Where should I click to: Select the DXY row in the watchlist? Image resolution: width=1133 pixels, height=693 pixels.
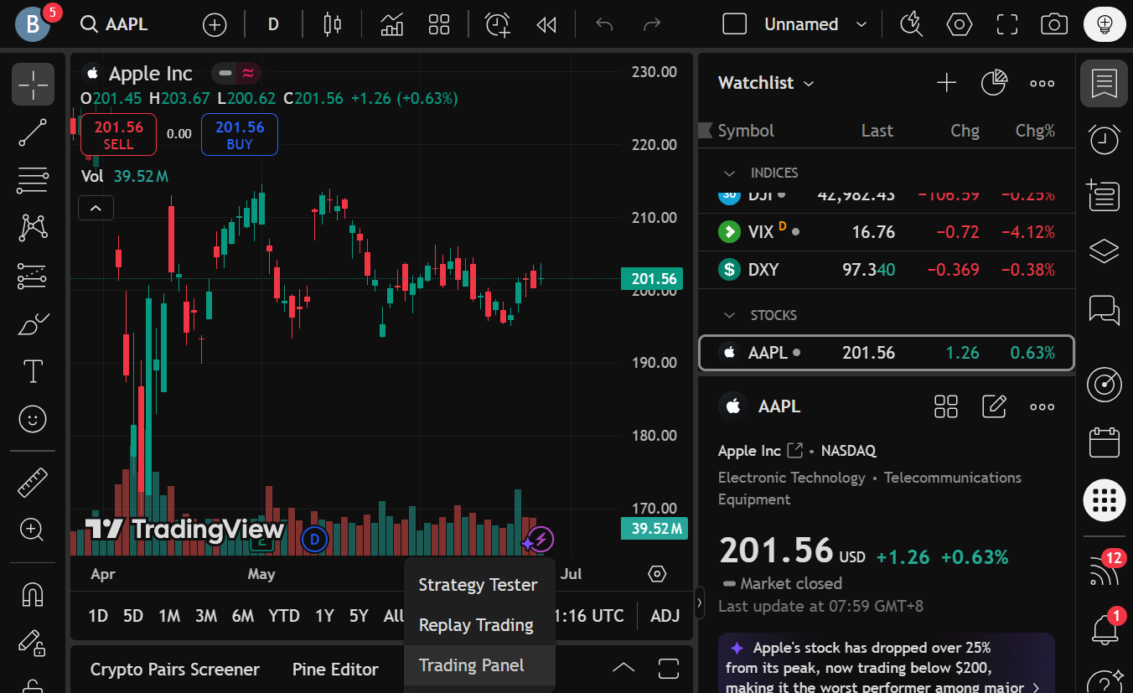click(886, 270)
